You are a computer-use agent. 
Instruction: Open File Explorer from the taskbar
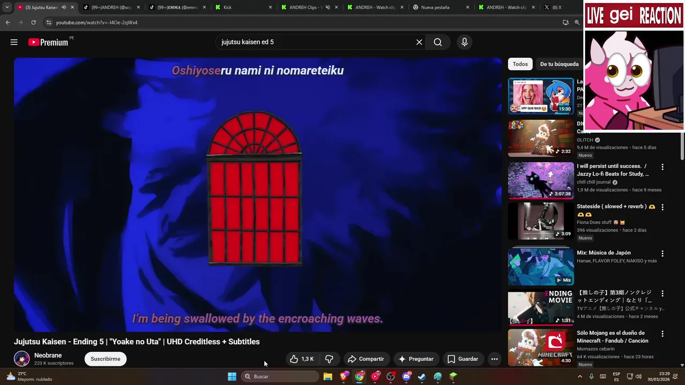[x=328, y=376]
